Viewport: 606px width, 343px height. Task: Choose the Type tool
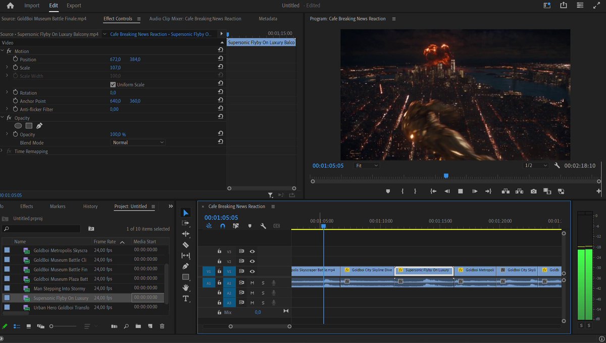coord(186,299)
